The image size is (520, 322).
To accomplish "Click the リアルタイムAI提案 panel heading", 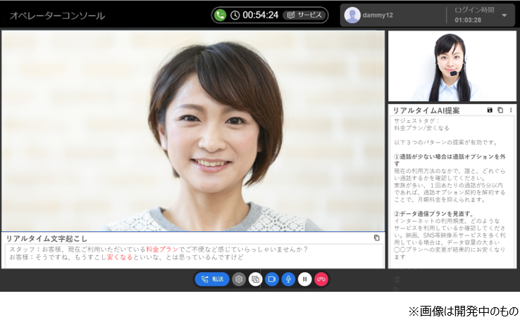I will [426, 110].
